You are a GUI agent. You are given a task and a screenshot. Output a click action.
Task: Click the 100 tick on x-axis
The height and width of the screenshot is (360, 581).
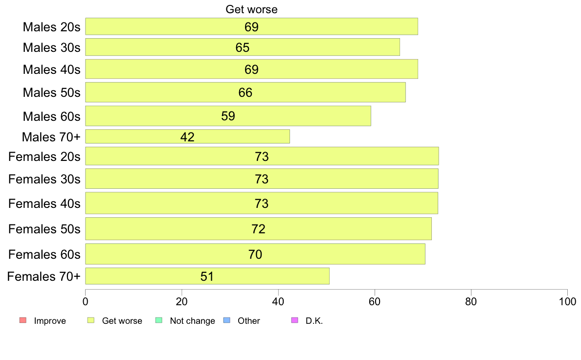click(x=567, y=301)
